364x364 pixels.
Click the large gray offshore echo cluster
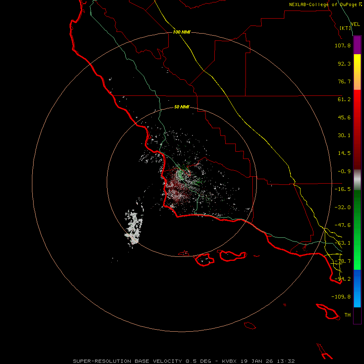pyautogui.click(x=134, y=227)
